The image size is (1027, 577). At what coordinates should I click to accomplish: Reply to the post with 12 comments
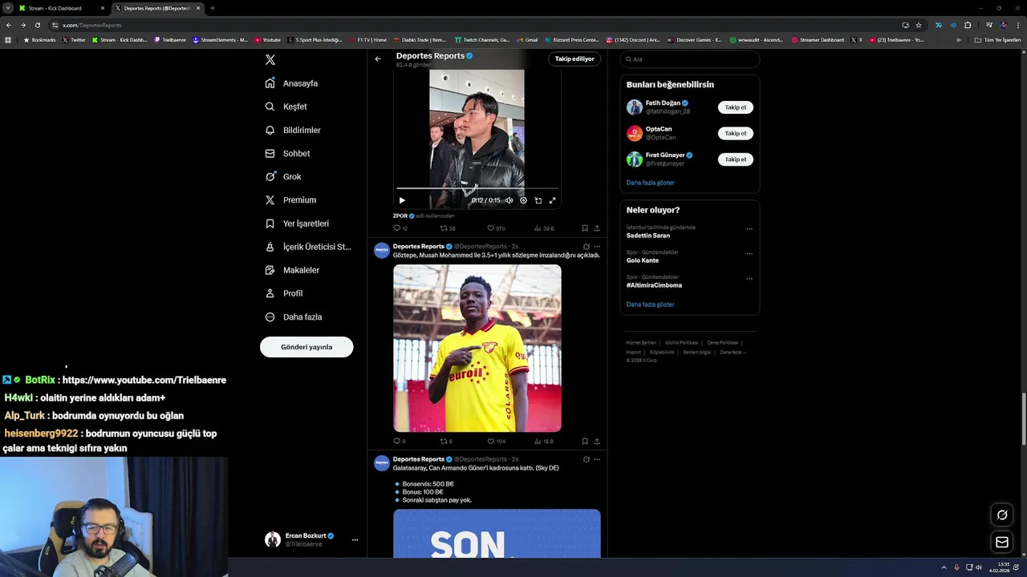point(400,228)
